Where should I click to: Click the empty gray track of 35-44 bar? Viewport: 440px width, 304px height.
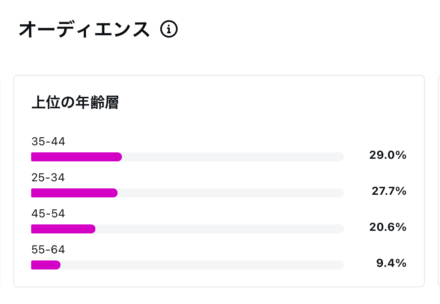[233, 157]
